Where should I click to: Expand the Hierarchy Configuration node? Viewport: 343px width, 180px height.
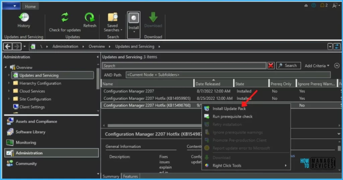click(x=9, y=83)
